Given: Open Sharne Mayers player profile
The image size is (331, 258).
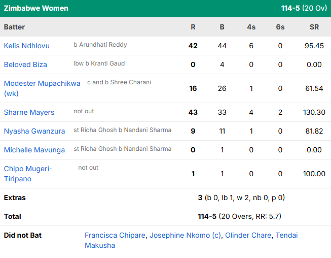Looking at the screenshot, I should click(29, 112).
